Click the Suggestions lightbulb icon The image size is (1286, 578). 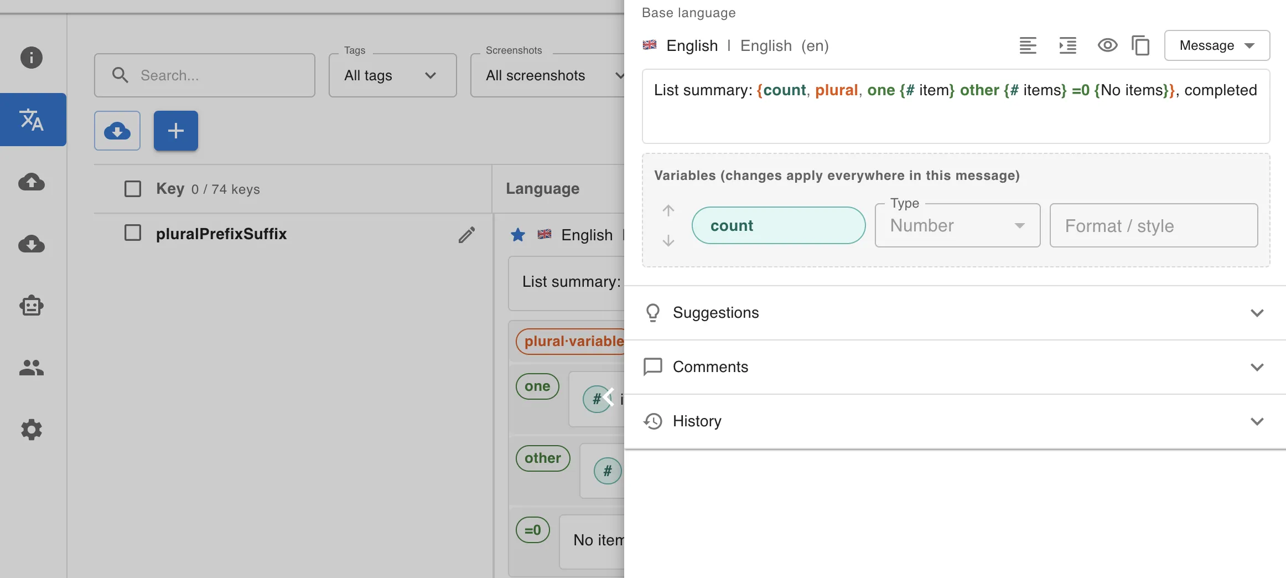pos(653,313)
